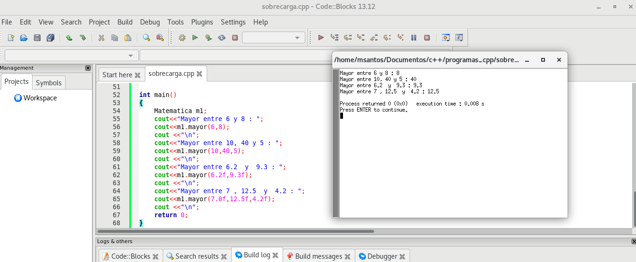Viewport: 636px width, 262px height.
Task: Pause the debugger with the break icon
Action: tap(414, 38)
